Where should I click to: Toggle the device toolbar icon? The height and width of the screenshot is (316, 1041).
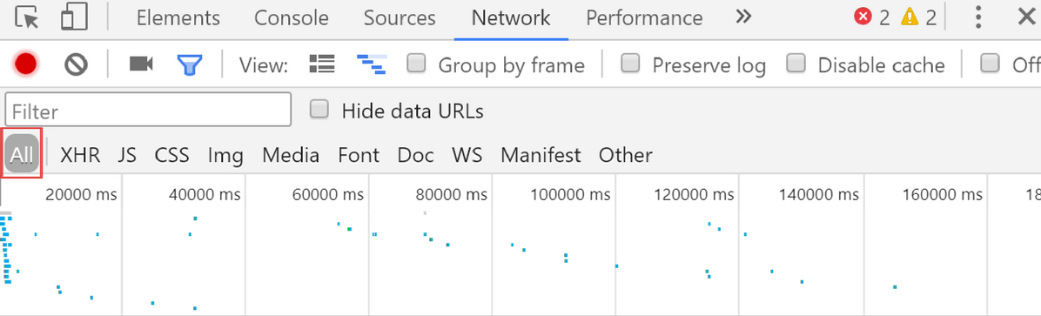click(74, 17)
